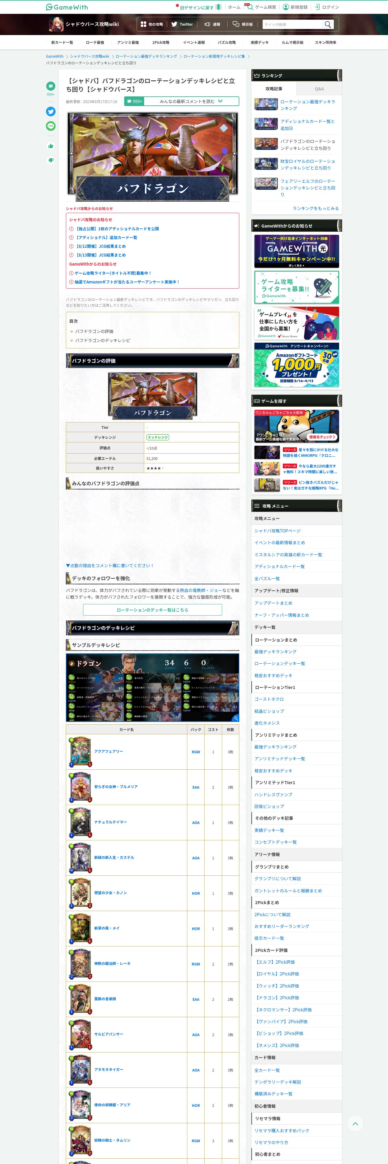The height and width of the screenshot is (1164, 388).
Task: Click the site search input field
Action: click(x=292, y=24)
